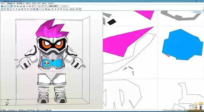This screenshot has width=204, height=112.
Task: Open the 帮助(H) menu
Action: click(x=44, y=3)
